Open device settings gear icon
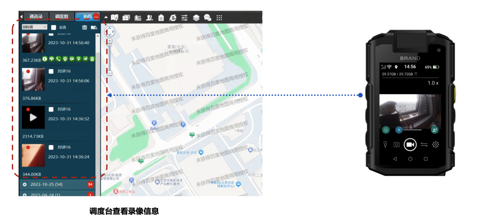The height and width of the screenshot is (221, 488). point(436,144)
